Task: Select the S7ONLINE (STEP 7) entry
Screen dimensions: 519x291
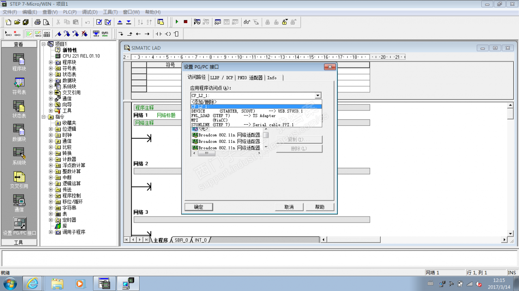Action: point(256,125)
